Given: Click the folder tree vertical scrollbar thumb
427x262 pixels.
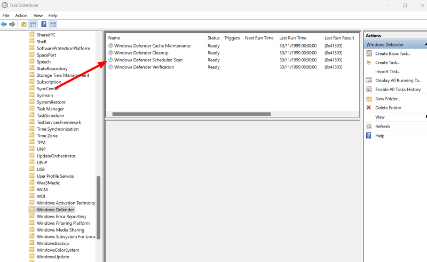Looking at the screenshot, I should pyautogui.click(x=98, y=208).
